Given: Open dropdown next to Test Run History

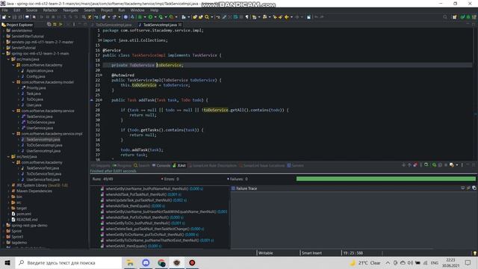Looking at the screenshot, I should point(457,165).
